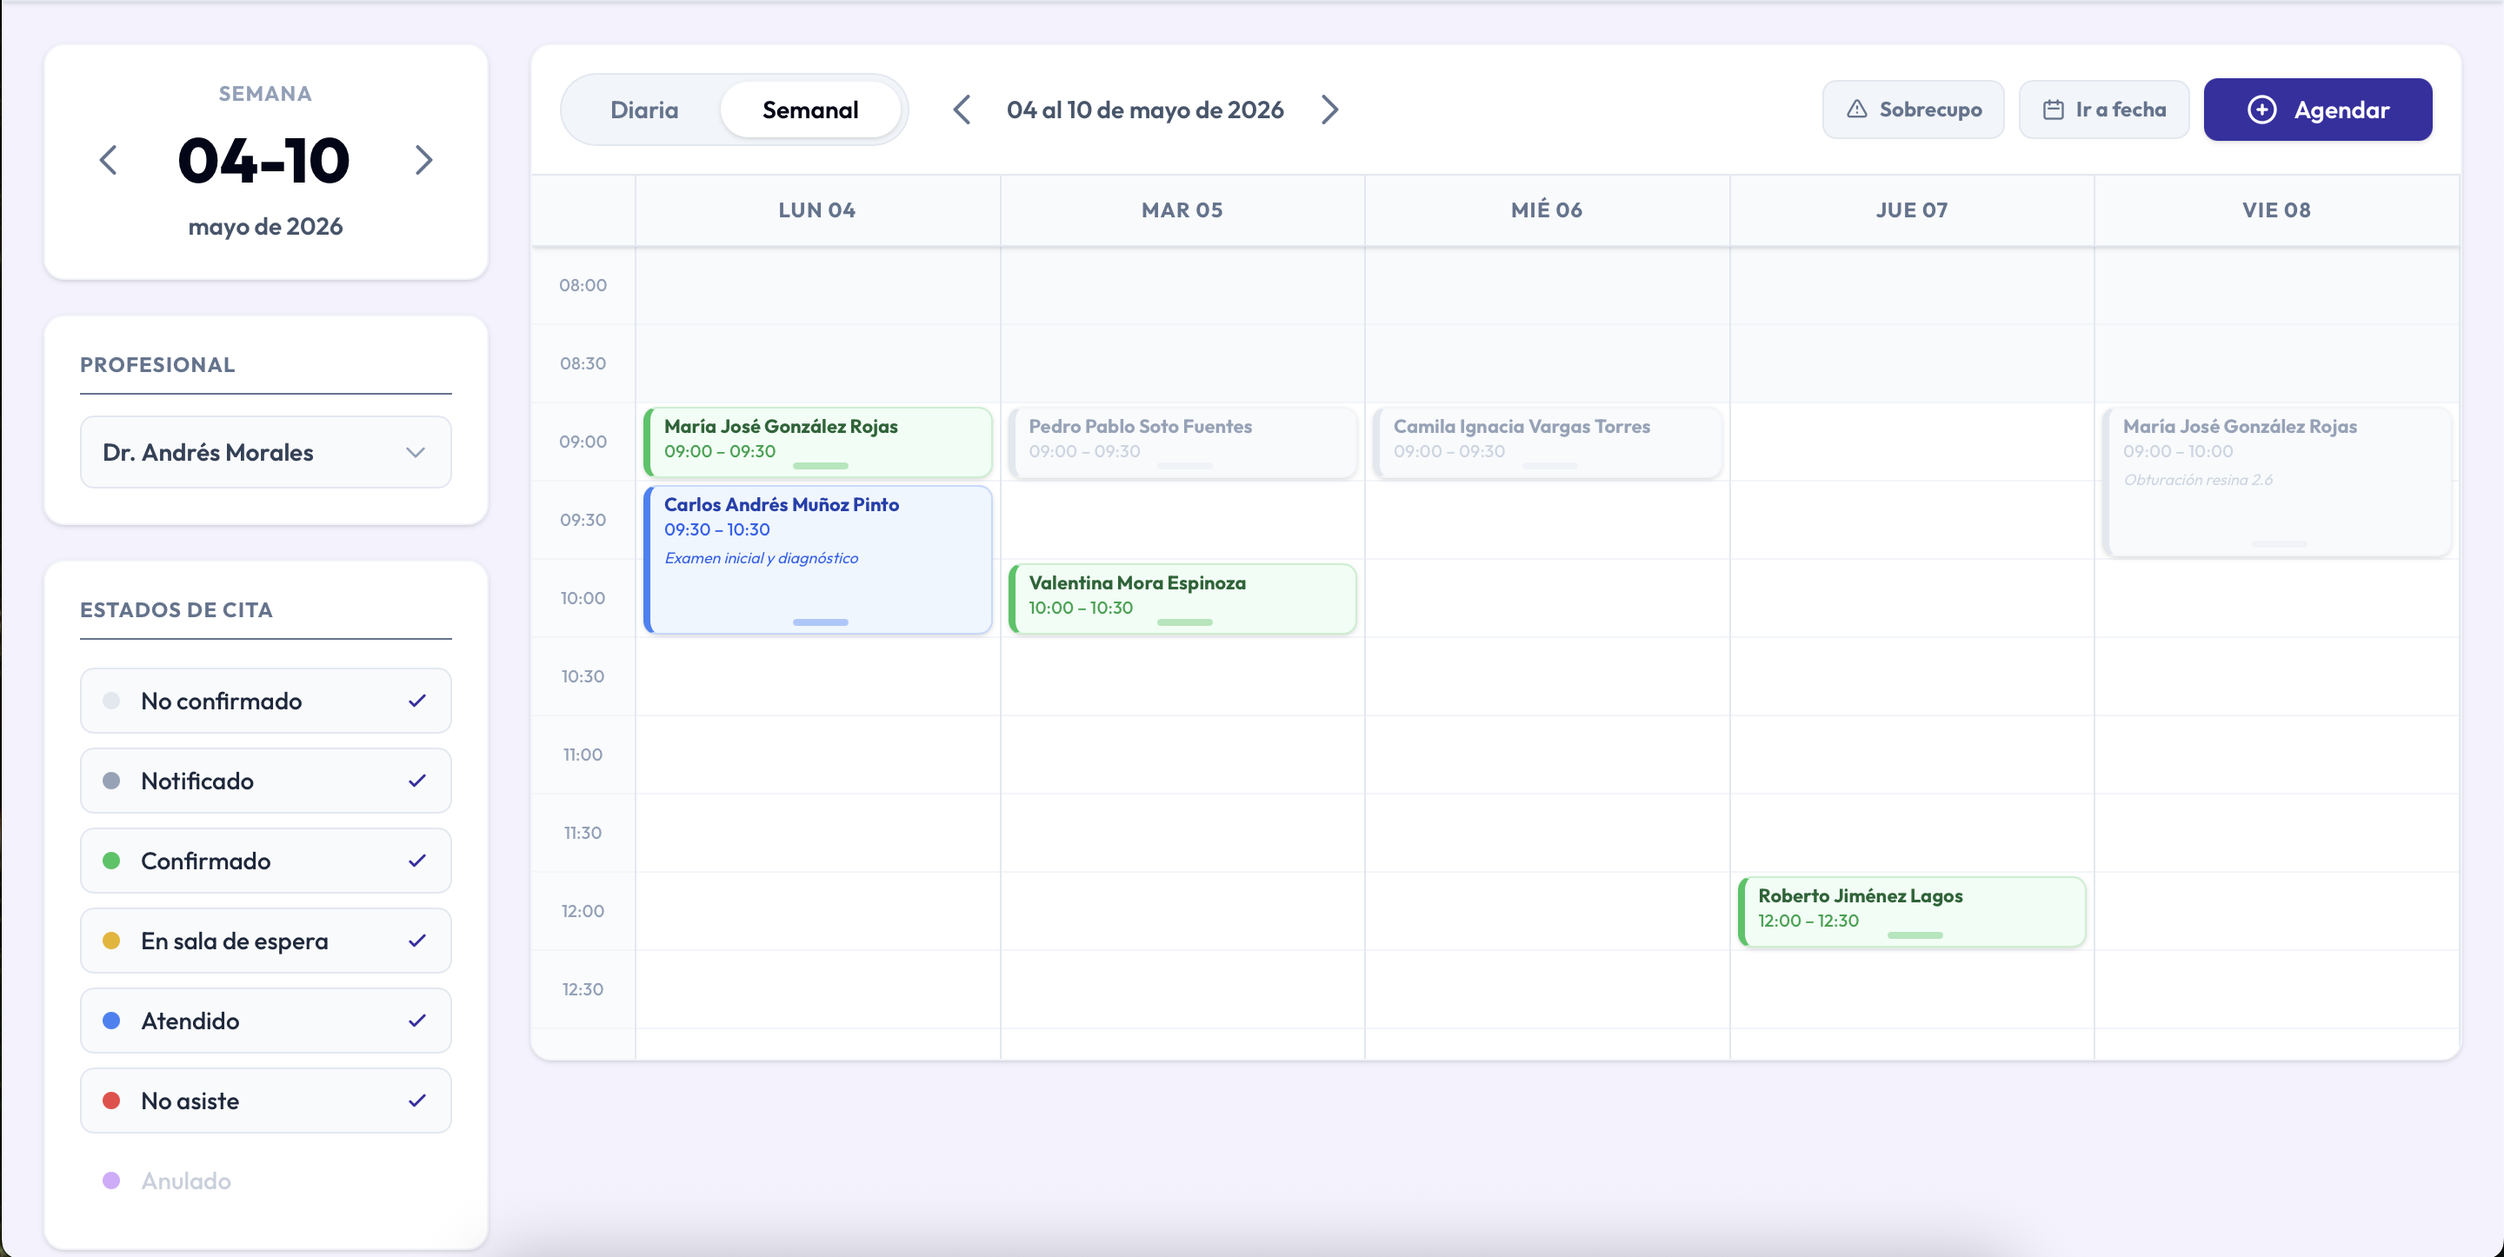Viewport: 2504px width, 1257px height.
Task: Click the Sobrecupo warning icon
Action: (1856, 110)
